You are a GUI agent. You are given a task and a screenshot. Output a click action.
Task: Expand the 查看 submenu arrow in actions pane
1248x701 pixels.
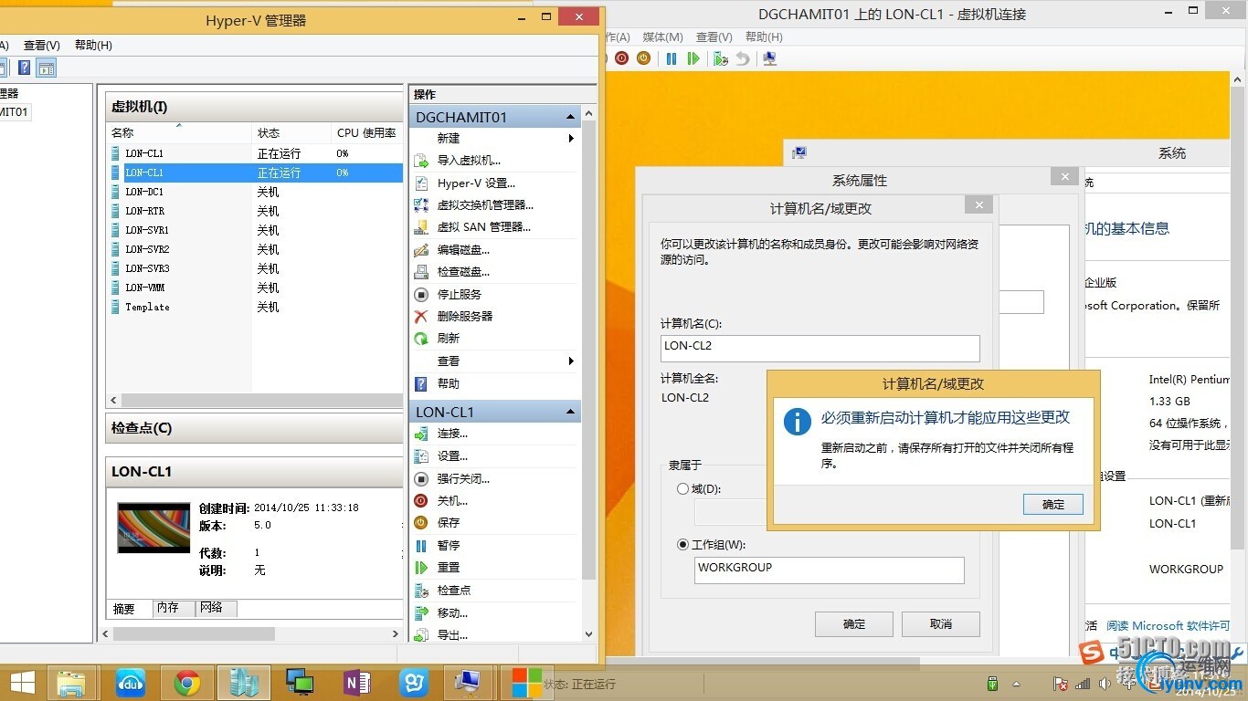[571, 361]
